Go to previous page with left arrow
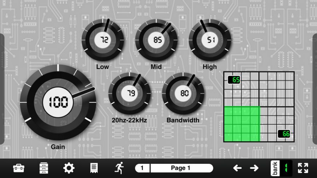 237,168
